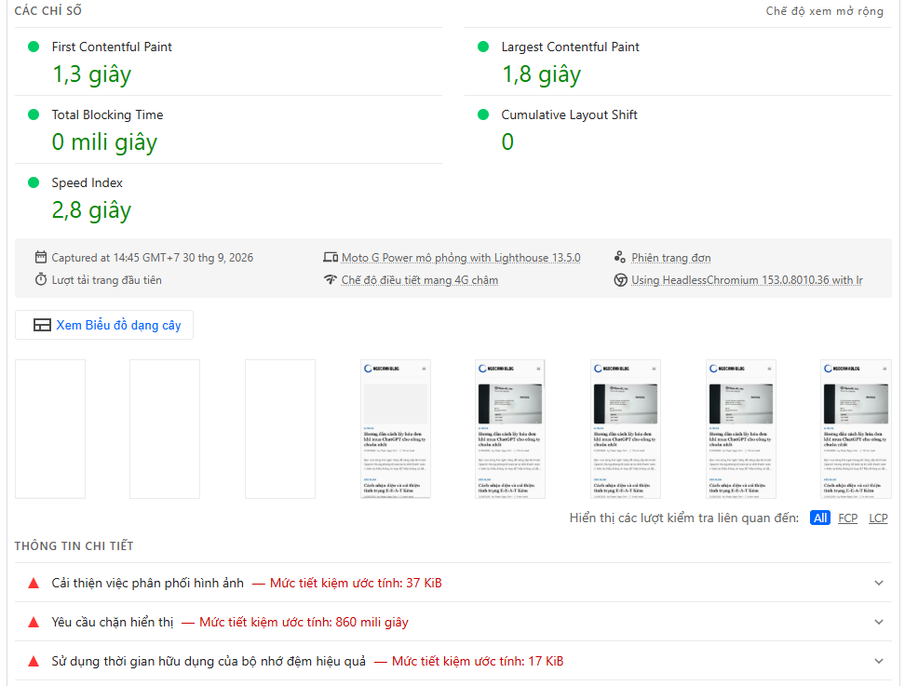Click the session icon beside Phiên trang đơn
This screenshot has height=686, width=905.
(620, 257)
